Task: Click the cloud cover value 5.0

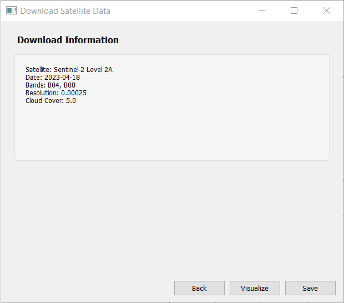Action: point(71,101)
